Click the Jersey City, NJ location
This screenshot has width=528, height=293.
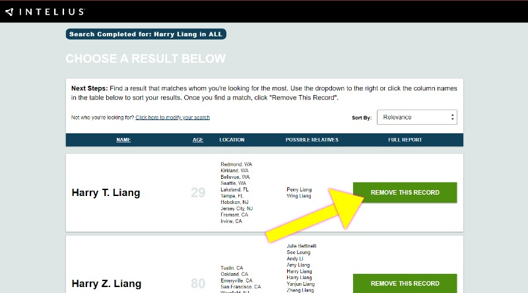[237, 209]
